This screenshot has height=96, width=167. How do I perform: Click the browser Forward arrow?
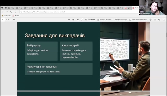coord(7,12)
